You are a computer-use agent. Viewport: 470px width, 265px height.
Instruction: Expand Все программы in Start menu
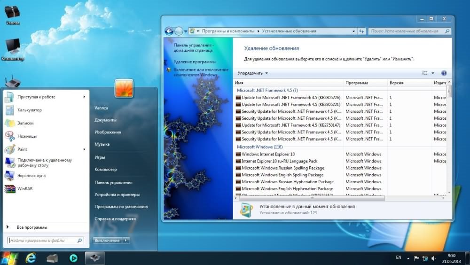click(32, 227)
